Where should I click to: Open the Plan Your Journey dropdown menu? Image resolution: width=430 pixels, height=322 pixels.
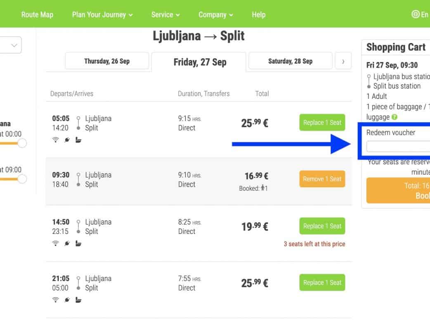click(102, 14)
